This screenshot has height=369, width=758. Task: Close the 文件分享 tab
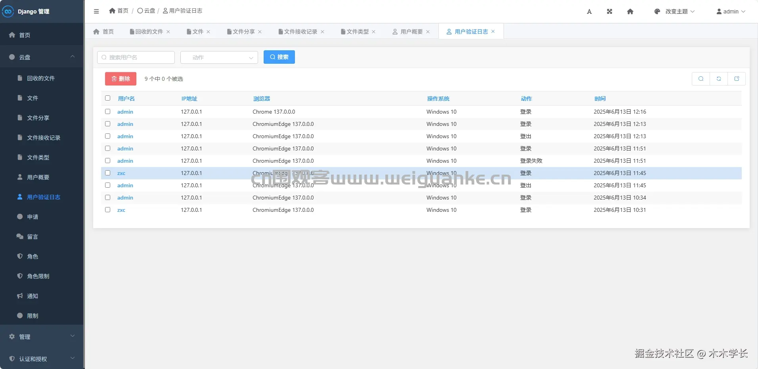[x=260, y=32]
